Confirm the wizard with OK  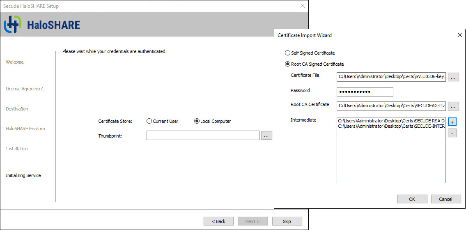click(412, 199)
